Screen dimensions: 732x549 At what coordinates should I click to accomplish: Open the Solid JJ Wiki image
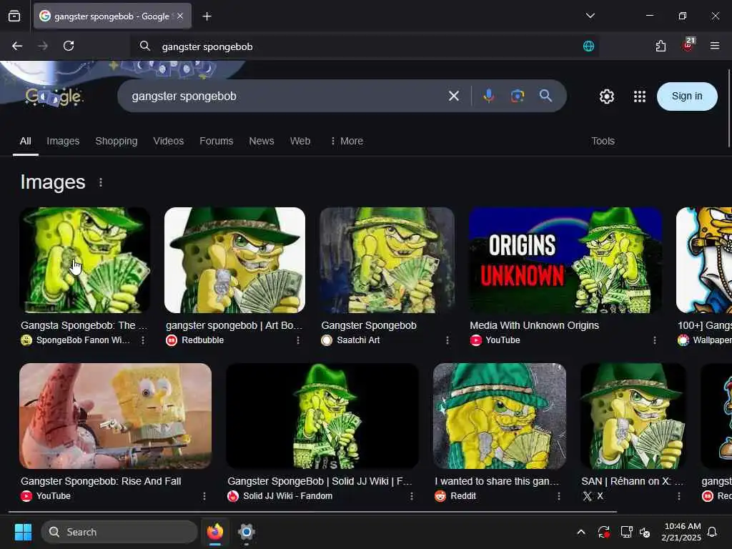coord(322,416)
